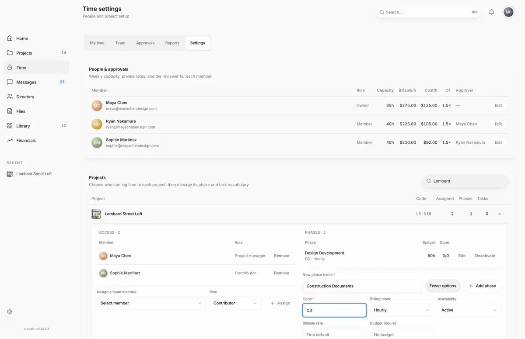Screen dimensions: 525x339
Task: Click Maya Chen's avatar in People table
Action: coord(97,106)
